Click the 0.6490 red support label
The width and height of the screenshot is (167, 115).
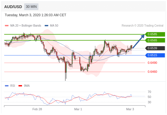pyautogui.click(x=152, y=63)
